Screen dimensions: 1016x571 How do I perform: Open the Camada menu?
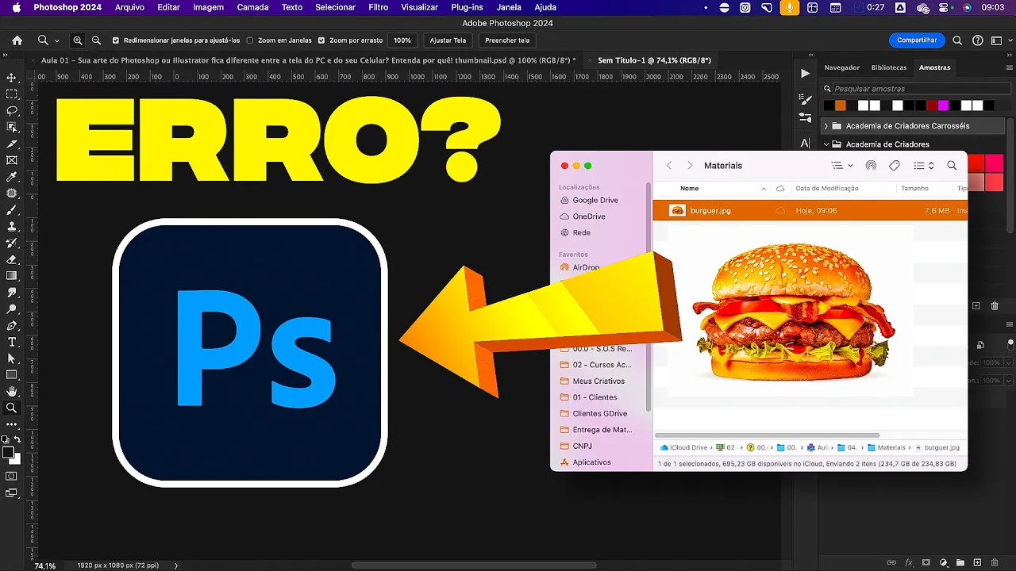253,7
